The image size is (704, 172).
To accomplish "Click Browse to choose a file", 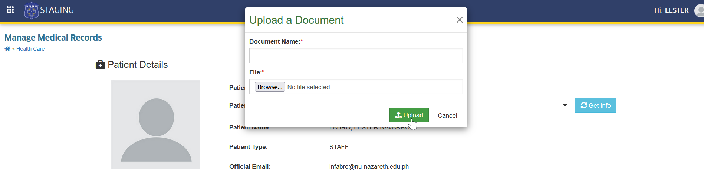I will (x=270, y=87).
